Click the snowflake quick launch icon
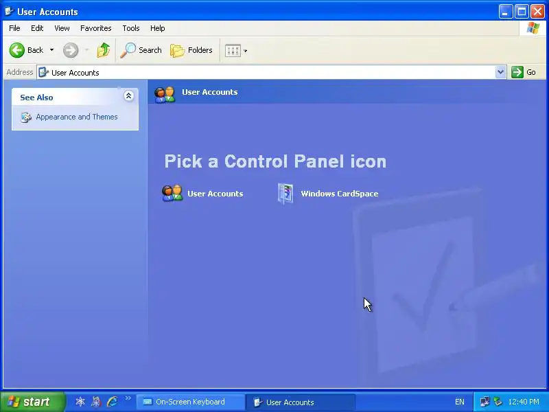Image resolution: width=549 pixels, height=412 pixels. 80,402
